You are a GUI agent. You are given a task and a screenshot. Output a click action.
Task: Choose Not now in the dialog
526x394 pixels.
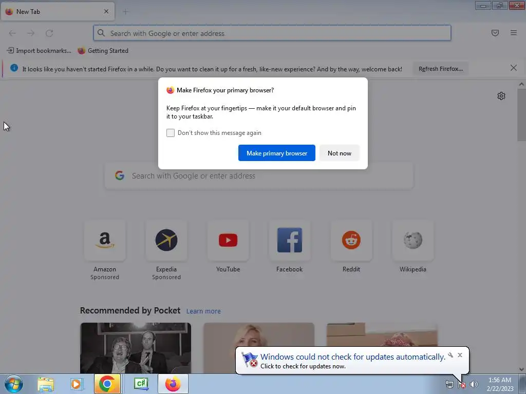(340, 153)
